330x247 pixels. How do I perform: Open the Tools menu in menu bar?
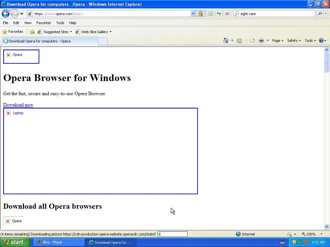pyautogui.click(x=60, y=23)
